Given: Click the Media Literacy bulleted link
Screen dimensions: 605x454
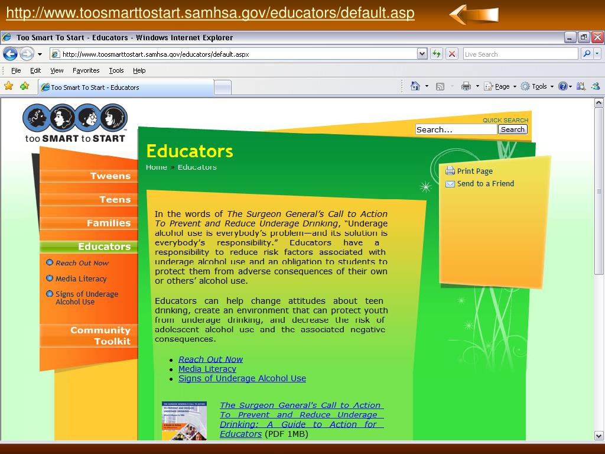Looking at the screenshot, I should 207,369.
